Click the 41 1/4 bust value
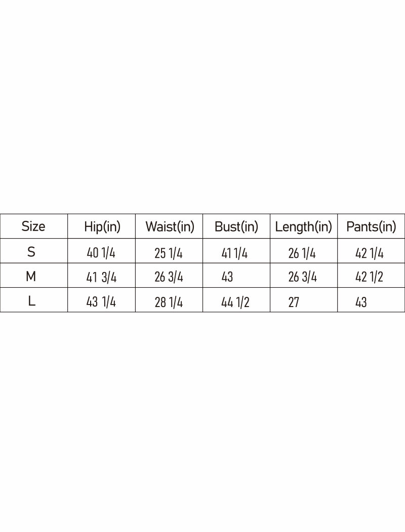This screenshot has width=405, height=532. tap(234, 253)
